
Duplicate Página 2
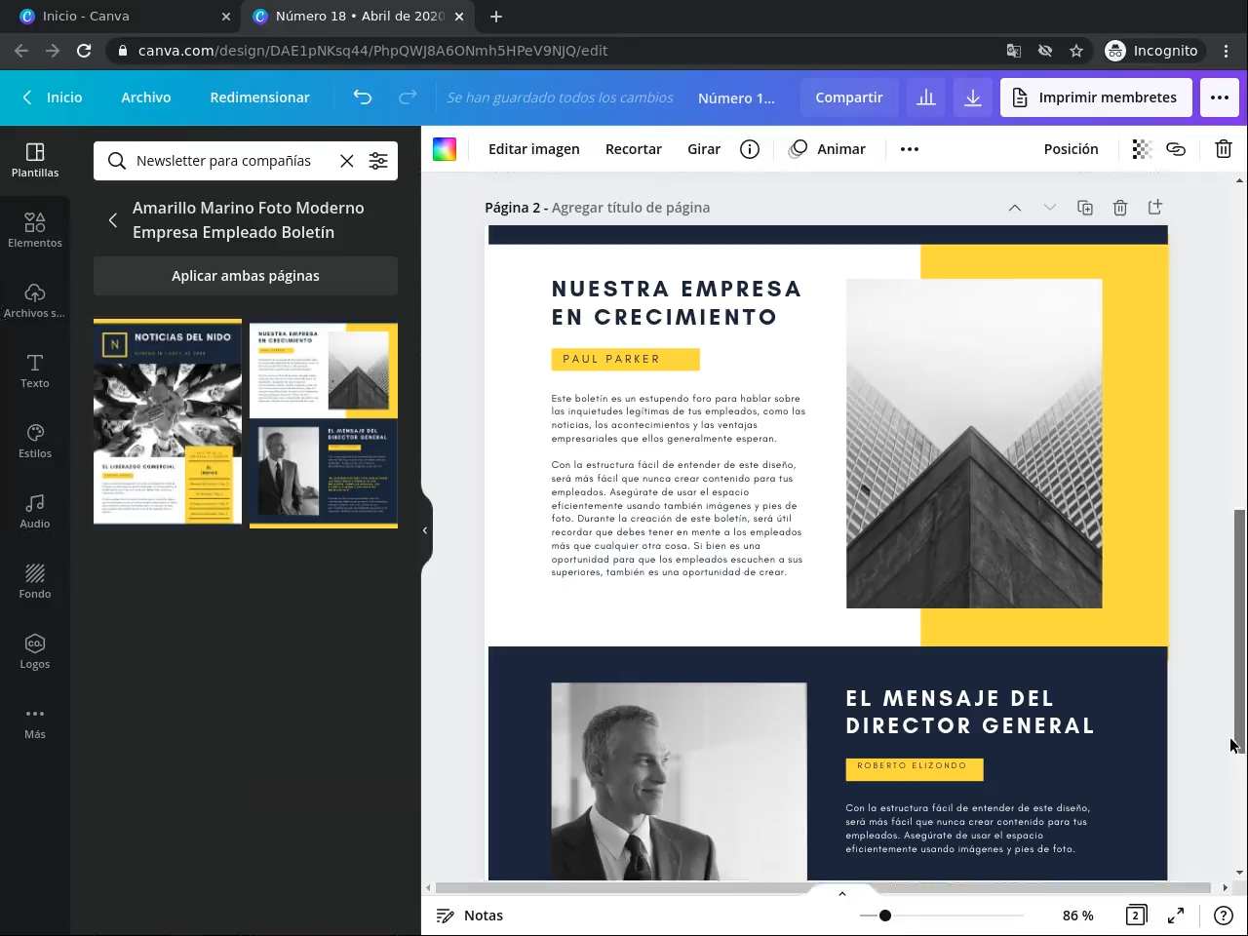[1085, 208]
